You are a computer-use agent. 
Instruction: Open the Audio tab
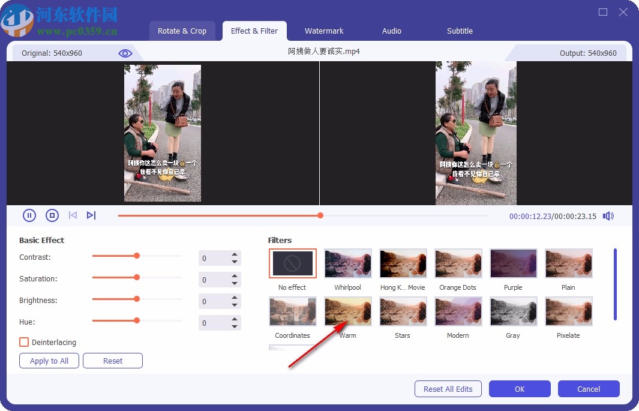click(x=391, y=31)
